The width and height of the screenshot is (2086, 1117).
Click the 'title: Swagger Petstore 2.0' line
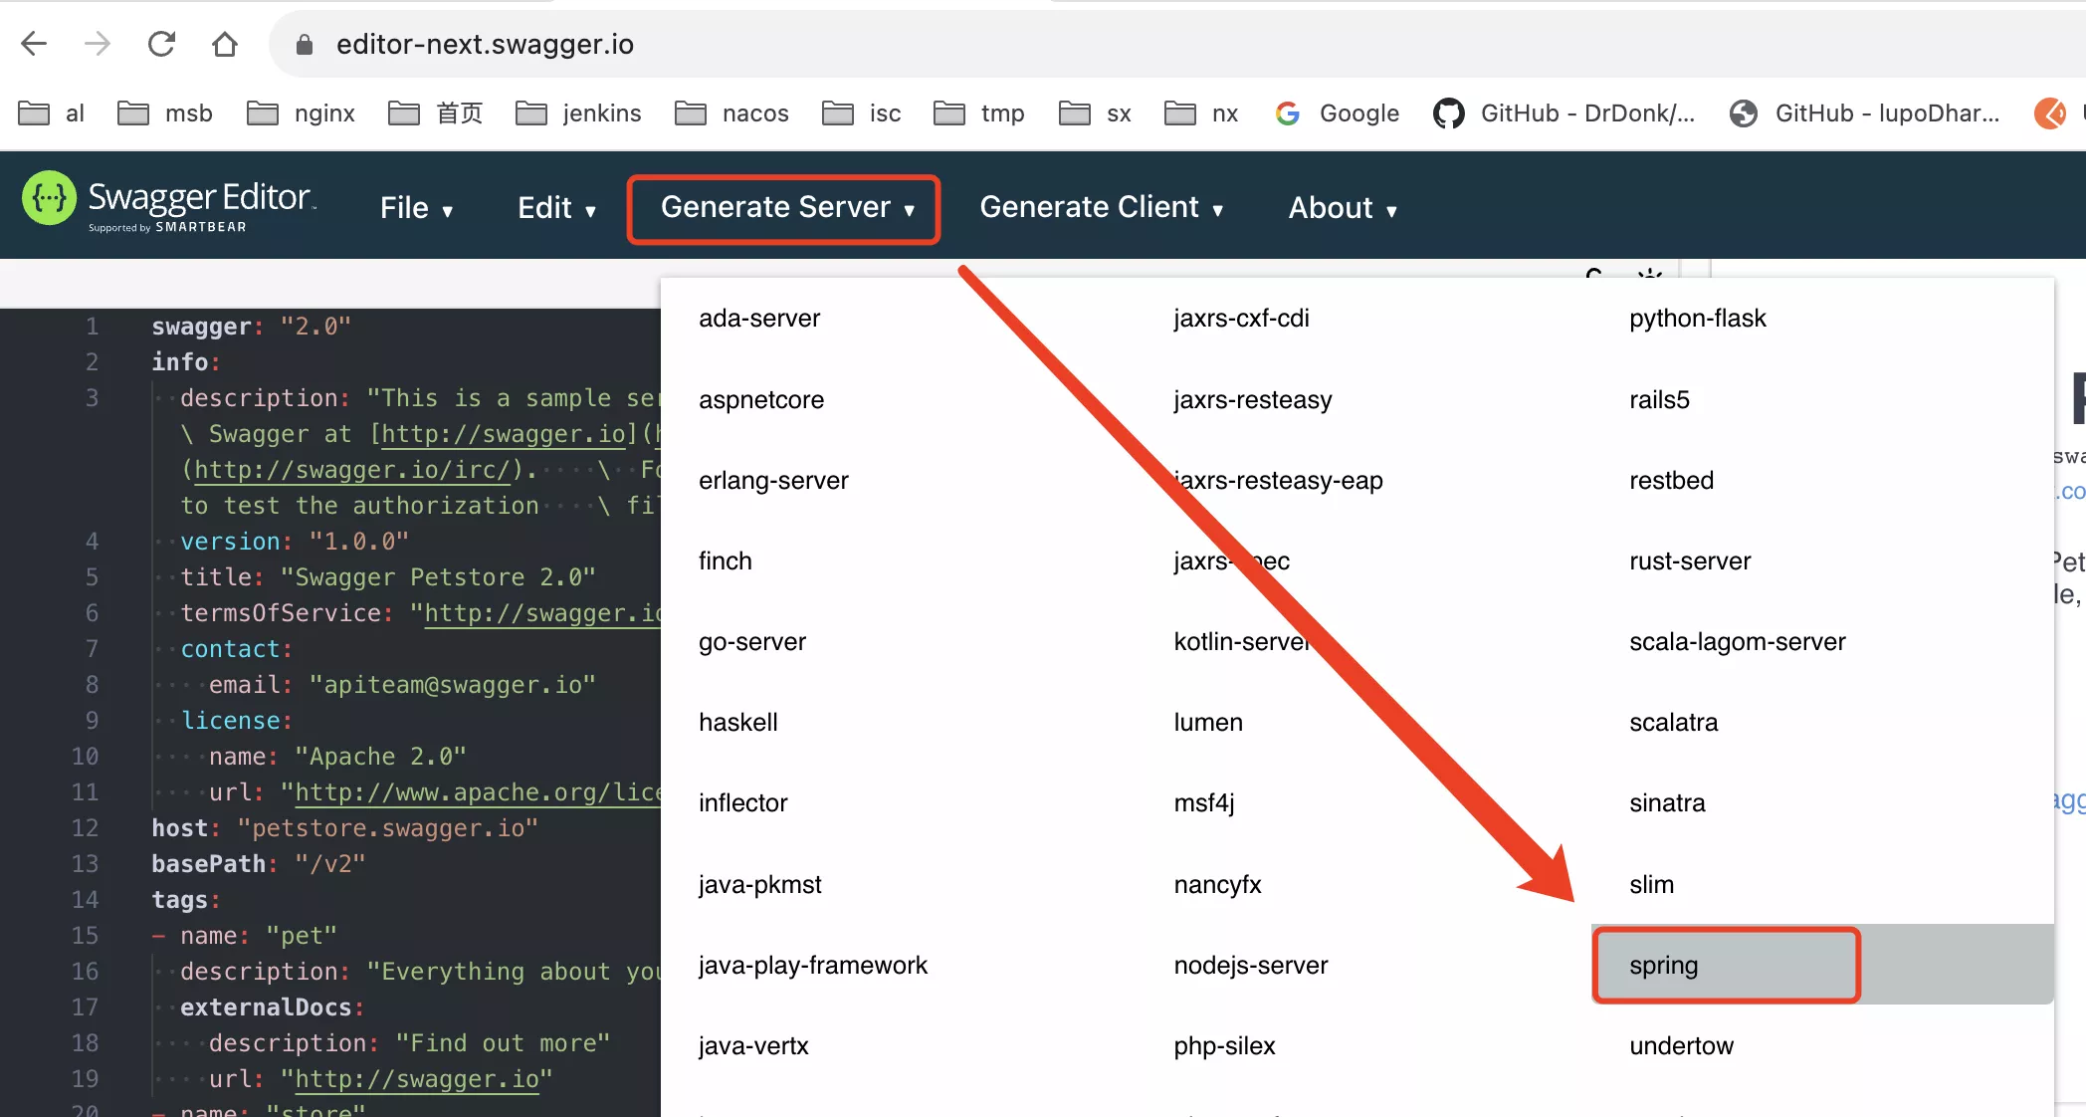388,577
